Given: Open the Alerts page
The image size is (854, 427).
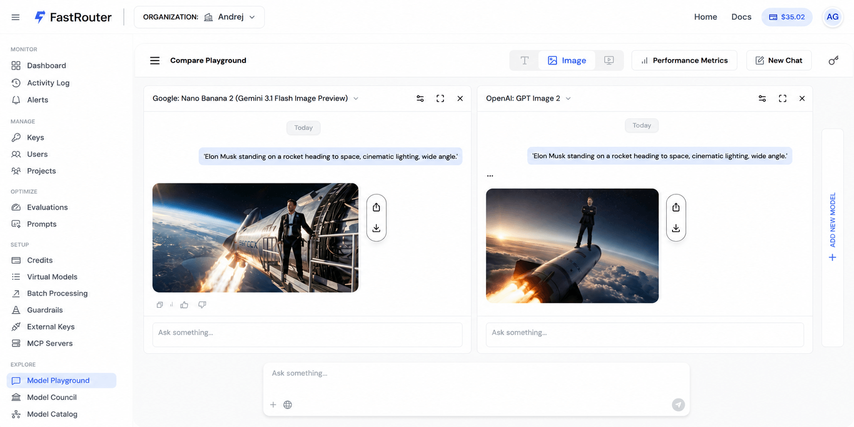Looking at the screenshot, I should (x=38, y=100).
